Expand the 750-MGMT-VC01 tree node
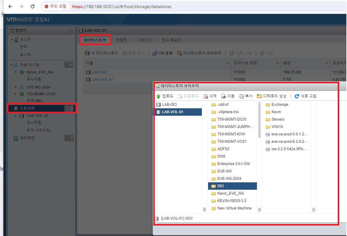 [15, 94]
